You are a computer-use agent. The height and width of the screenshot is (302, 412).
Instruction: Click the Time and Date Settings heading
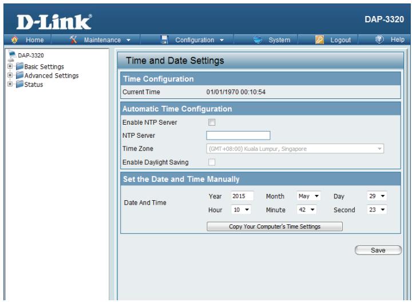click(175, 61)
